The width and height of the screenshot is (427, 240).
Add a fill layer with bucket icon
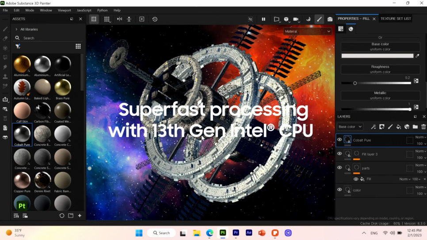click(x=398, y=127)
